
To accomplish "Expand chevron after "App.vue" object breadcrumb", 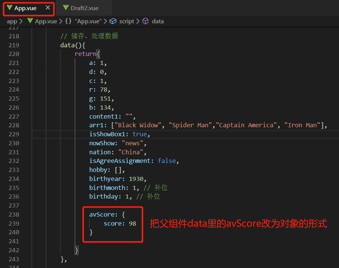I will click(105, 21).
